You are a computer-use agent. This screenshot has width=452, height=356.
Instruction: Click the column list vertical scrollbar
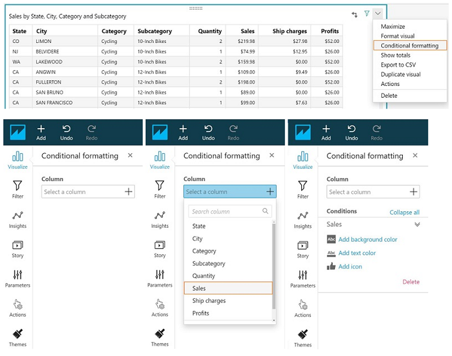pos(274,265)
